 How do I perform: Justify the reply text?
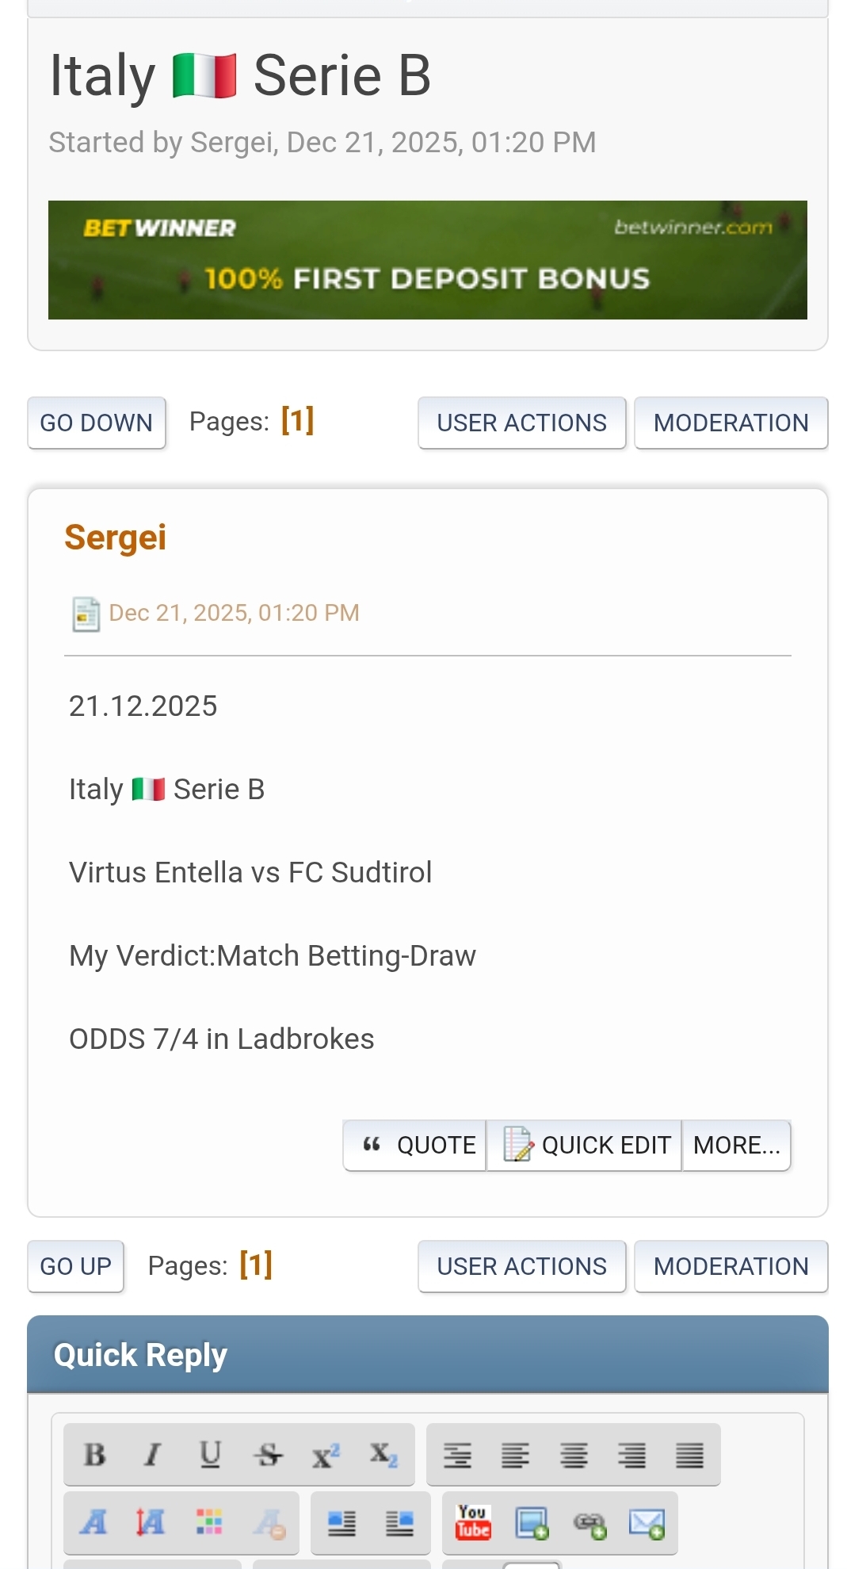pos(689,1455)
